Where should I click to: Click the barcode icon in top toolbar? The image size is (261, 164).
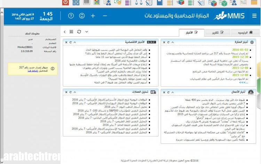(87, 2)
